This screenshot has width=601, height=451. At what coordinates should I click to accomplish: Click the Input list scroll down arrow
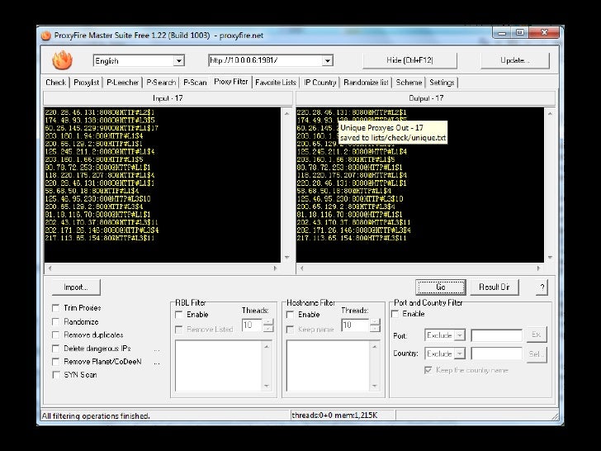coord(286,258)
